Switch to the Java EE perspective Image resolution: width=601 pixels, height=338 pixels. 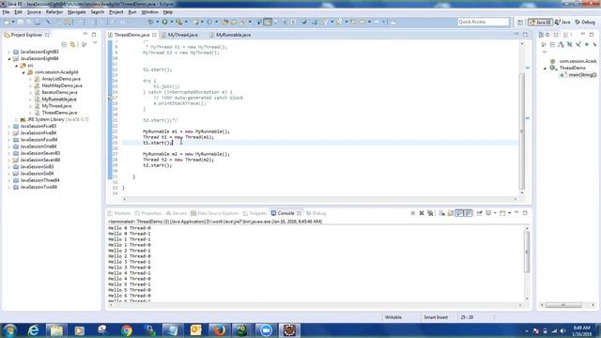[x=540, y=23]
